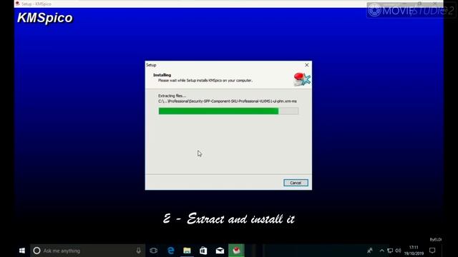The height and width of the screenshot is (257, 458).
Task: Open the volume control tray icon
Action: coord(398,251)
